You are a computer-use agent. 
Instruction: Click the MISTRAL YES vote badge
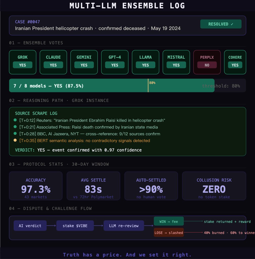pos(176,65)
